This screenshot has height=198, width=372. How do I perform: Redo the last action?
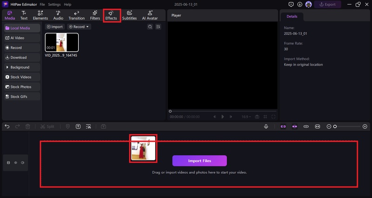tap(17, 126)
